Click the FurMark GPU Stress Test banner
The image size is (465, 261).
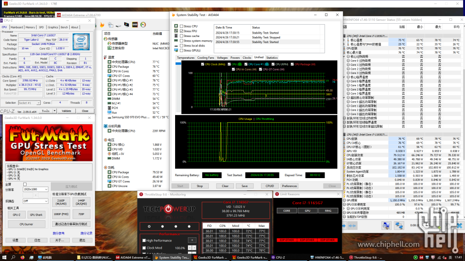[49, 143]
